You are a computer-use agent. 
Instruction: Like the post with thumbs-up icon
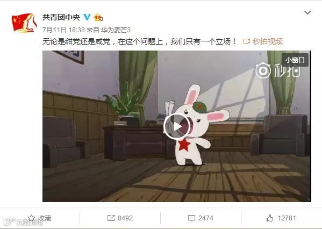(x=270, y=218)
